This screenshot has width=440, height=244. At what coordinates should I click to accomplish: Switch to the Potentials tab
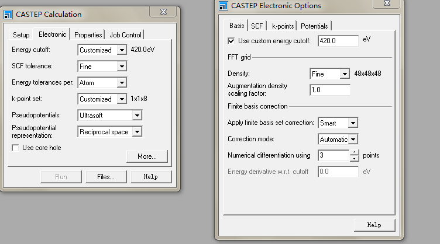click(x=314, y=26)
